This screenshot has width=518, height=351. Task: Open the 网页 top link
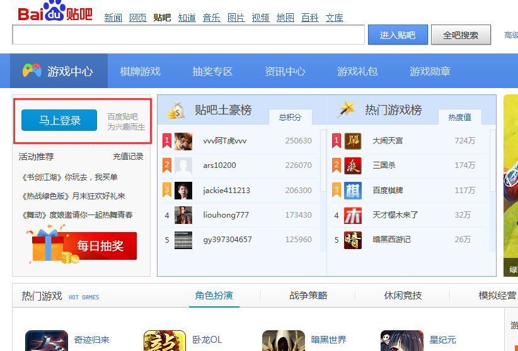coord(138,18)
